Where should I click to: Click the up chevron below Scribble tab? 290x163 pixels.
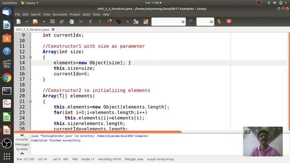[x=22, y=153]
